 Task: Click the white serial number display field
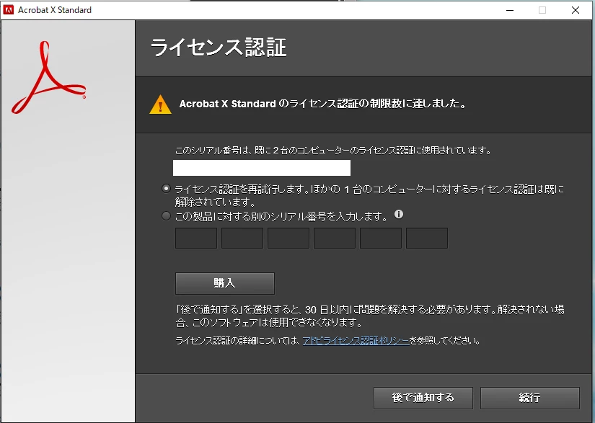click(x=262, y=168)
